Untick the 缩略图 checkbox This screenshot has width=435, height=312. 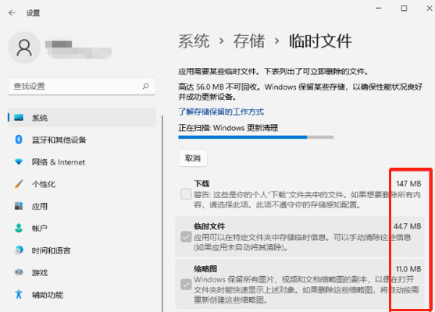(x=186, y=284)
